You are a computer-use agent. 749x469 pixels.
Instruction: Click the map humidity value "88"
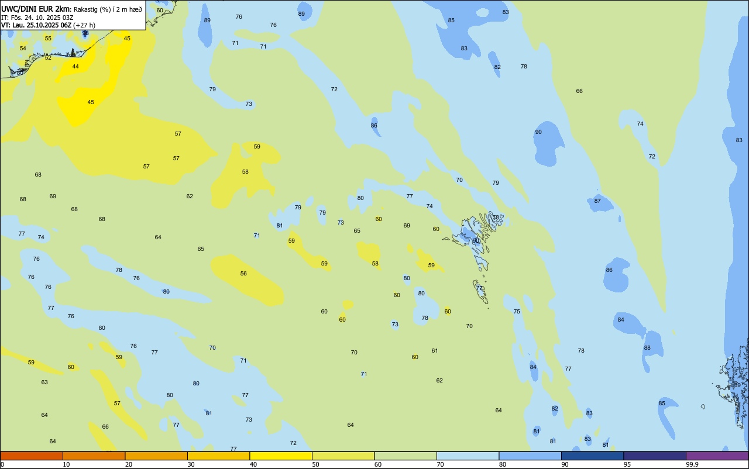pyautogui.click(x=647, y=347)
